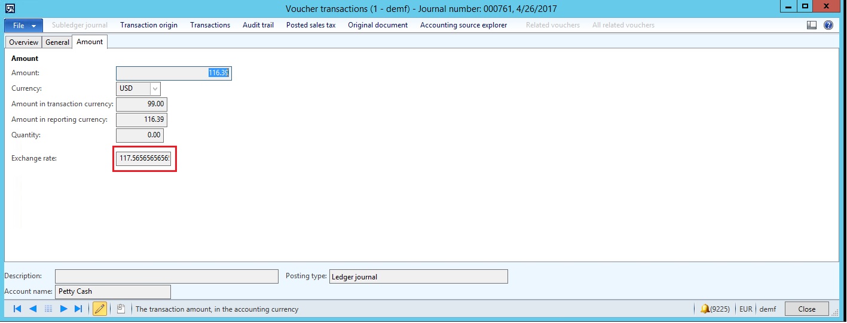
Task: Go to the next record
Action: pyautogui.click(x=63, y=309)
